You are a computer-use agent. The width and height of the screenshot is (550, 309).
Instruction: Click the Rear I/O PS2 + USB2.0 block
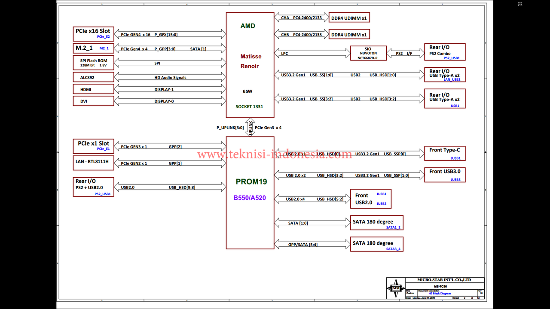point(94,187)
